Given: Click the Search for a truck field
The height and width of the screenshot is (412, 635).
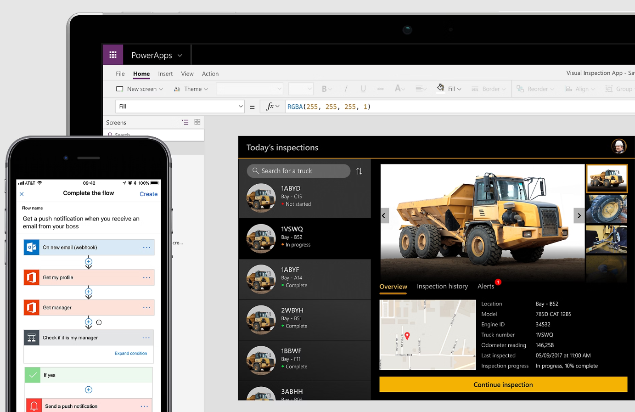Looking at the screenshot, I should pos(298,171).
